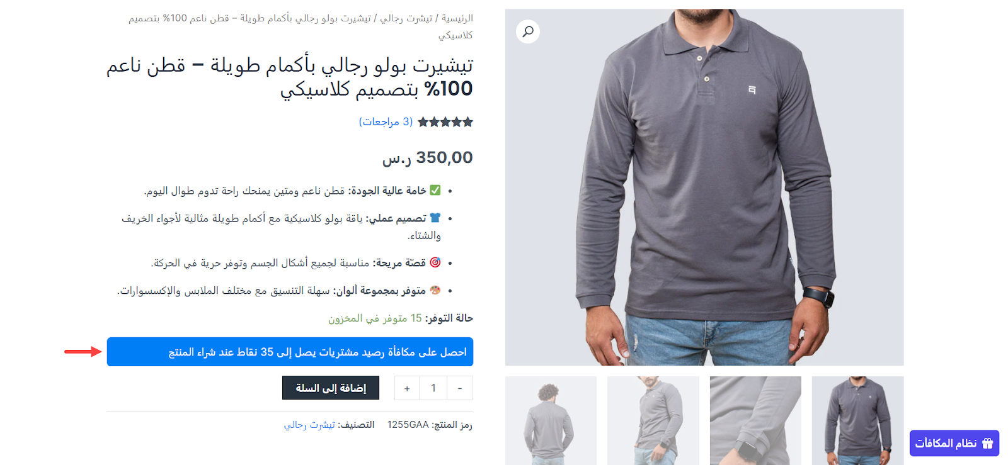Click the blue rewards points banner
Screen dimensions: 1008x465
[x=290, y=352]
